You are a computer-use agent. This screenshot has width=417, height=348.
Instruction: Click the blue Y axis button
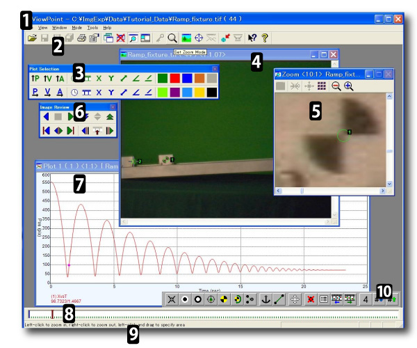[111, 93]
